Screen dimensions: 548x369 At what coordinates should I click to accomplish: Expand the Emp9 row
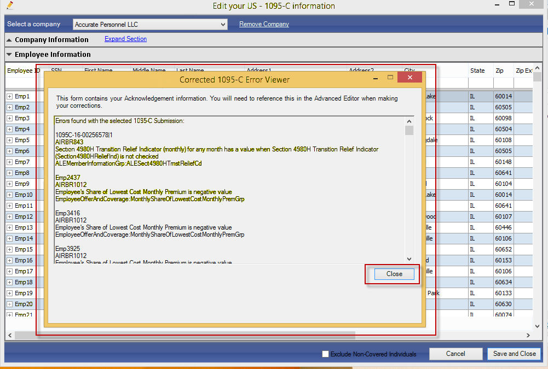click(10, 184)
